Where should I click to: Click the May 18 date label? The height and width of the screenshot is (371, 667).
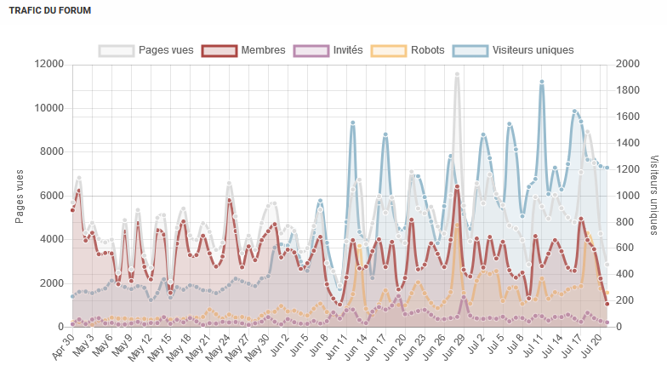[180, 347]
